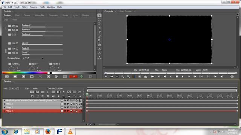The image size is (241, 135).
Task: Click the cylinder shape icon in timeline toolbar
Action: click(53, 96)
